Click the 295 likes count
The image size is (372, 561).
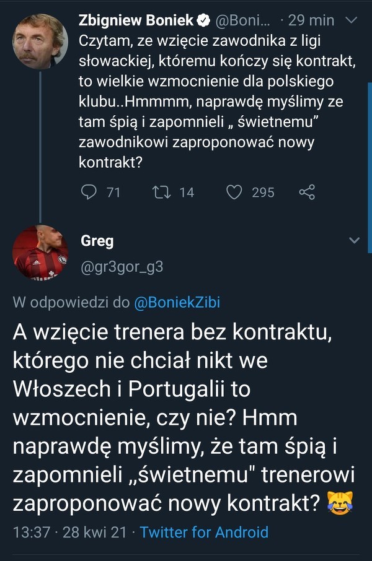click(263, 193)
